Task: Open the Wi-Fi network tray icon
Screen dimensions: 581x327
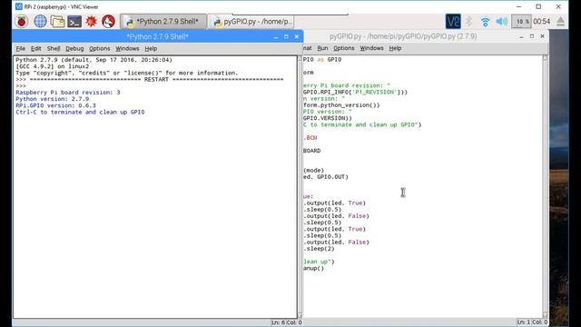Action: coord(485,22)
